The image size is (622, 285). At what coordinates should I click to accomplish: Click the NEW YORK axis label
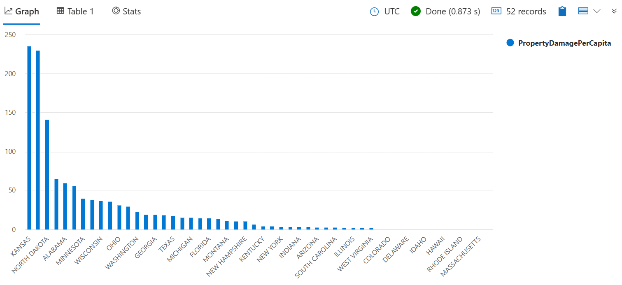(x=270, y=249)
